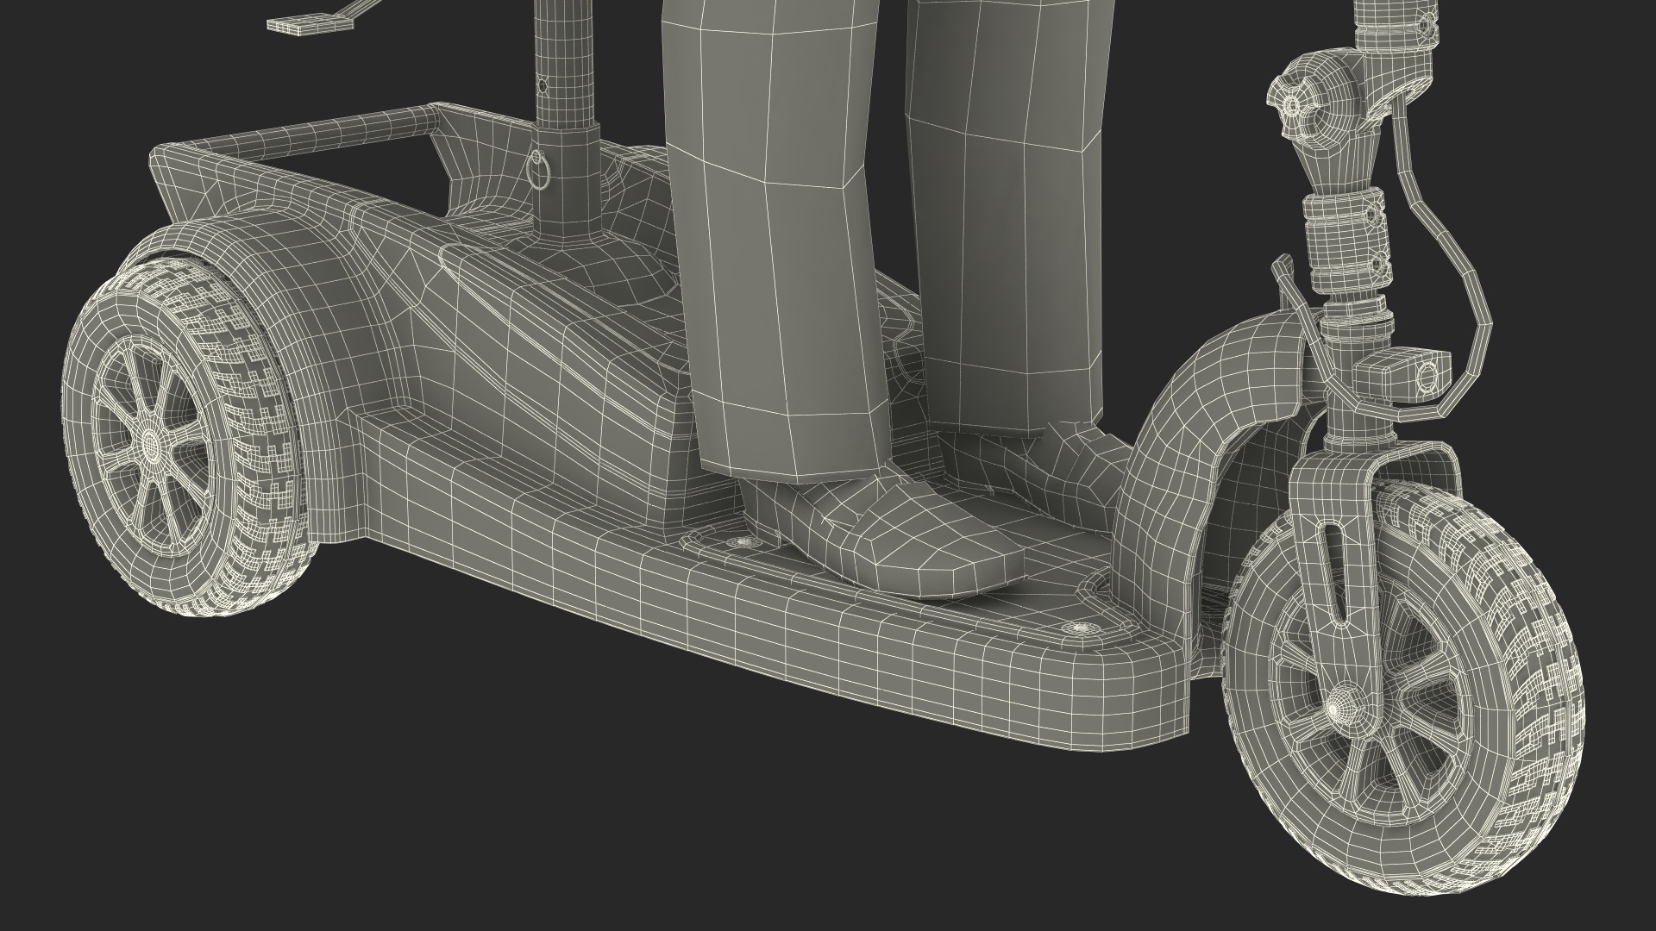The image size is (1656, 931).
Task: Click the steering column folding knob
Action: [x=1292, y=107]
